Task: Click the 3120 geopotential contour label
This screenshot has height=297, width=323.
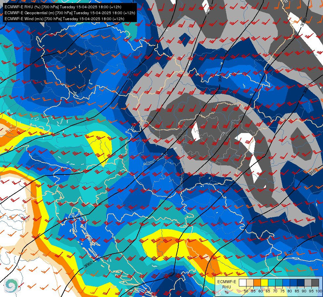Action: [293, 250]
